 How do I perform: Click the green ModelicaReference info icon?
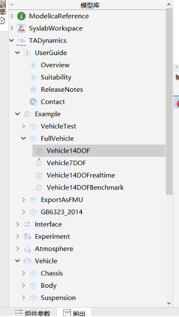21,16
